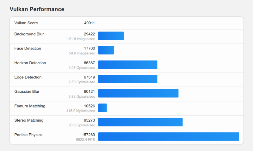Image resolution: width=253 pixels, height=151 pixels.
Task: Click the Stereo Matching score bar
Action: 140,122
